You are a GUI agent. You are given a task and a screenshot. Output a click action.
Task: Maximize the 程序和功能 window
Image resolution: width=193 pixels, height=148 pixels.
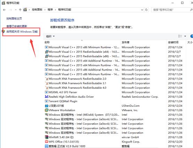click(x=182, y=3)
